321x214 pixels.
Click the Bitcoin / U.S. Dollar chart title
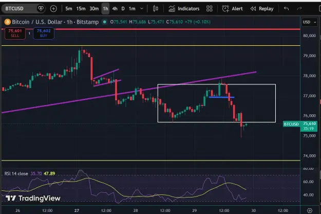tap(55, 22)
